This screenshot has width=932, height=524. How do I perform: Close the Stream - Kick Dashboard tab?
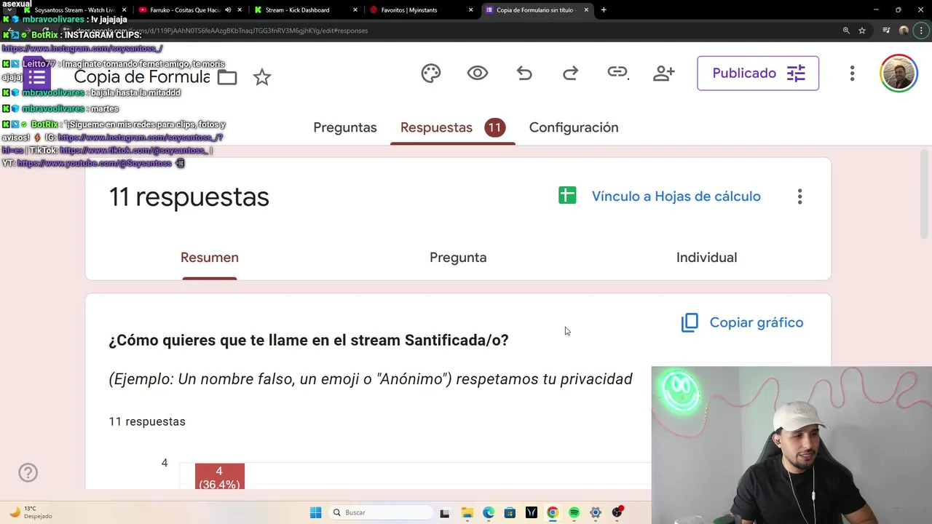pos(355,10)
